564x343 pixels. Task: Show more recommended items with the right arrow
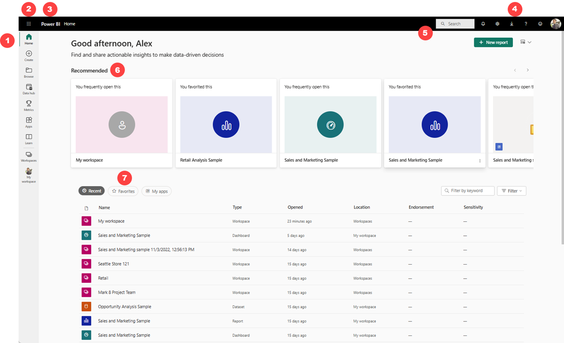tap(528, 70)
